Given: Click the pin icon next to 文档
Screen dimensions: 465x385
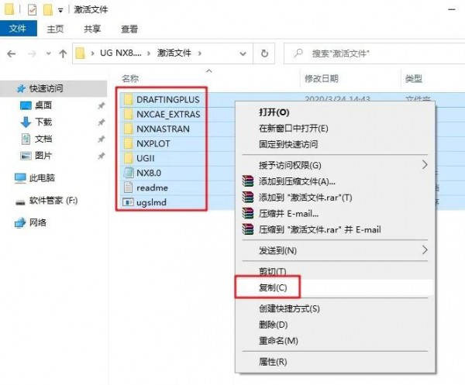Looking at the screenshot, I should 102,139.
